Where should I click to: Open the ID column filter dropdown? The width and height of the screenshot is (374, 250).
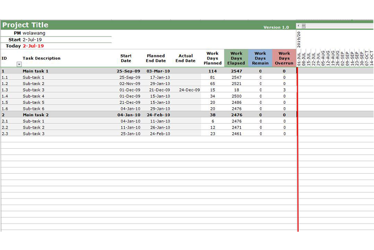pos(19,64)
